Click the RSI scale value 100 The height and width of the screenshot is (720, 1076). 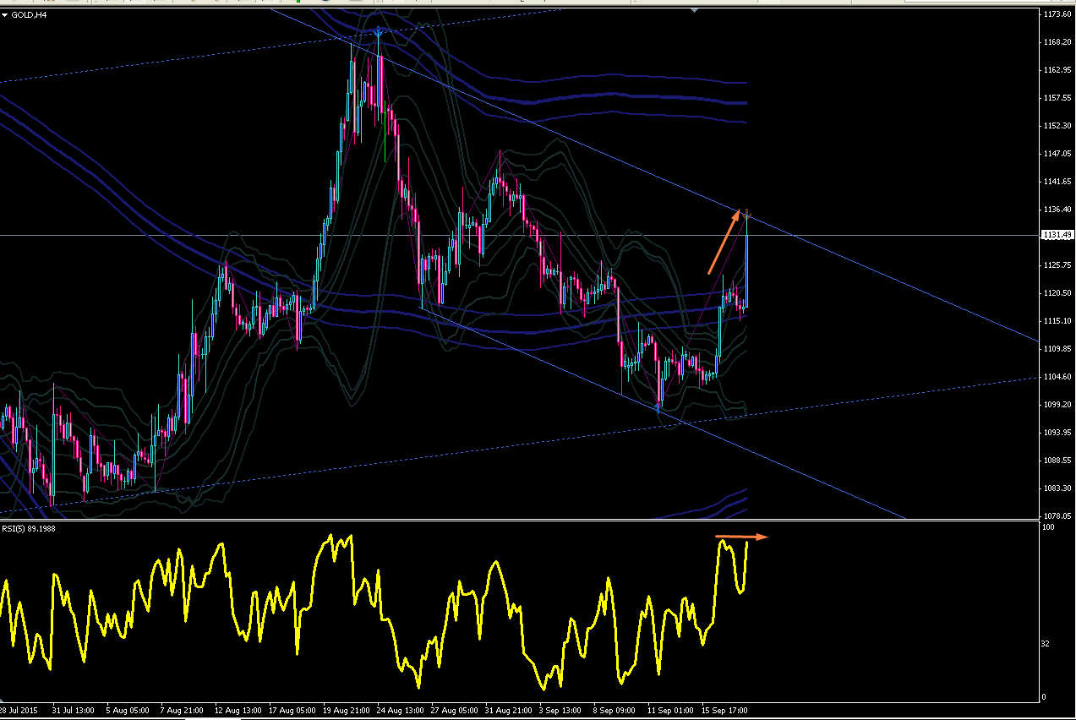click(x=1048, y=527)
